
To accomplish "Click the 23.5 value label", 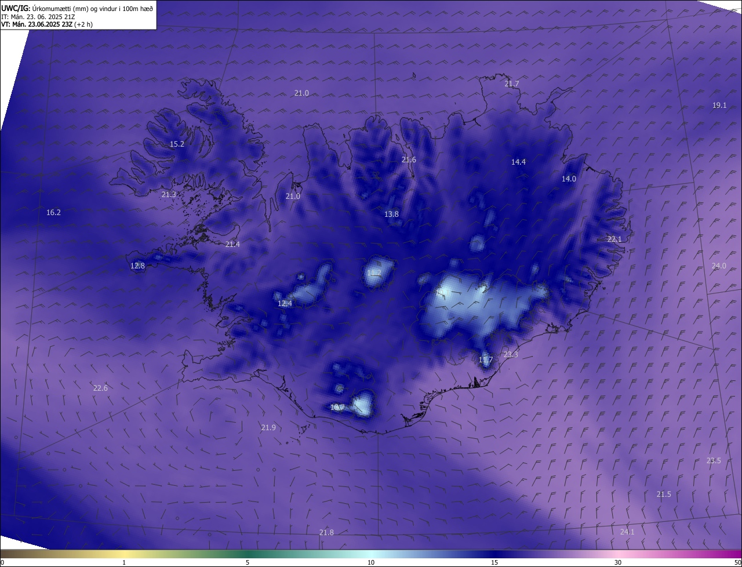I will point(714,461).
